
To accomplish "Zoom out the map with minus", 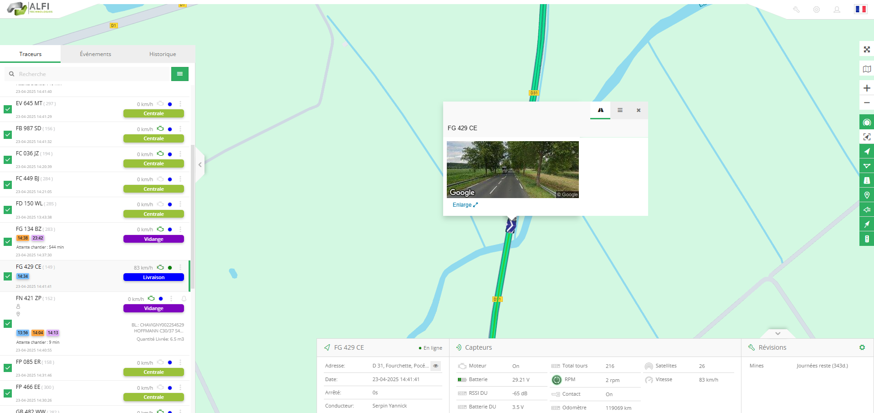I will coord(867,103).
